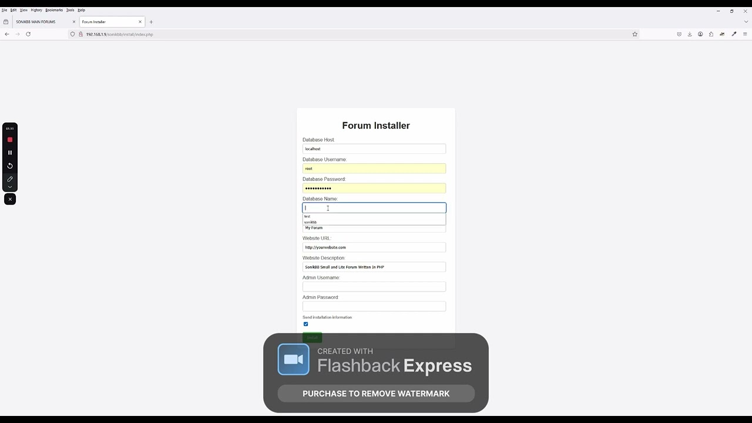
Task: Open the Firefox downloads panel
Action: point(690,34)
